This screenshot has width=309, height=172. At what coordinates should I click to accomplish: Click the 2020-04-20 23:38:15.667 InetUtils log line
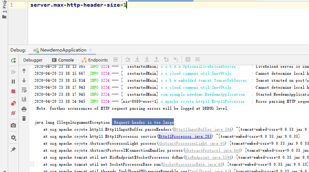(171, 74)
